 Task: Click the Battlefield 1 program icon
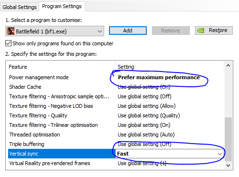point(11,31)
